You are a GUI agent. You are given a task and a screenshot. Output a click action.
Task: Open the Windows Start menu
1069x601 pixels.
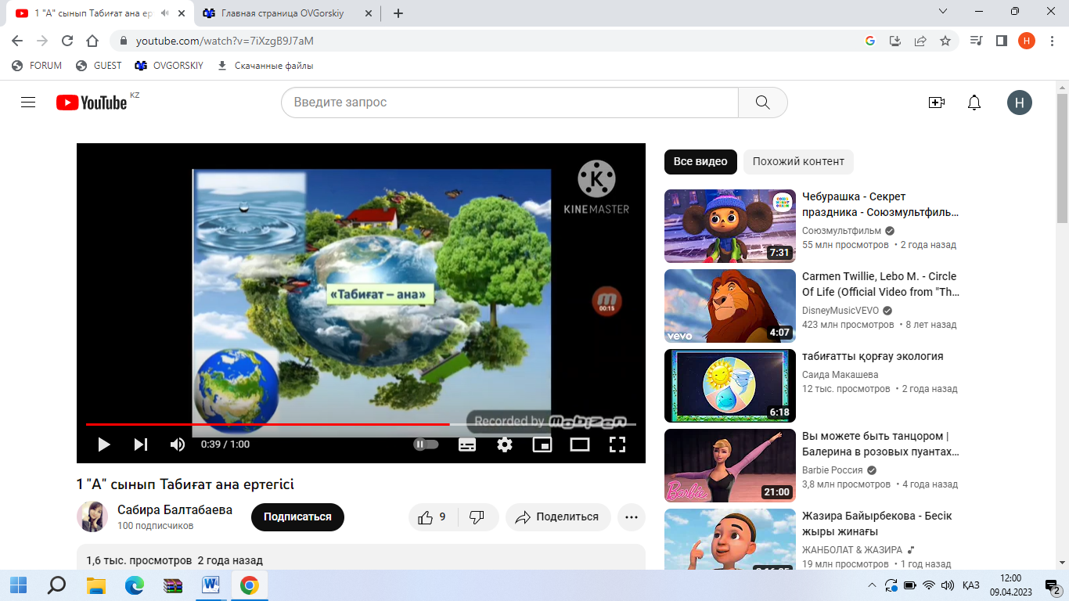19,585
